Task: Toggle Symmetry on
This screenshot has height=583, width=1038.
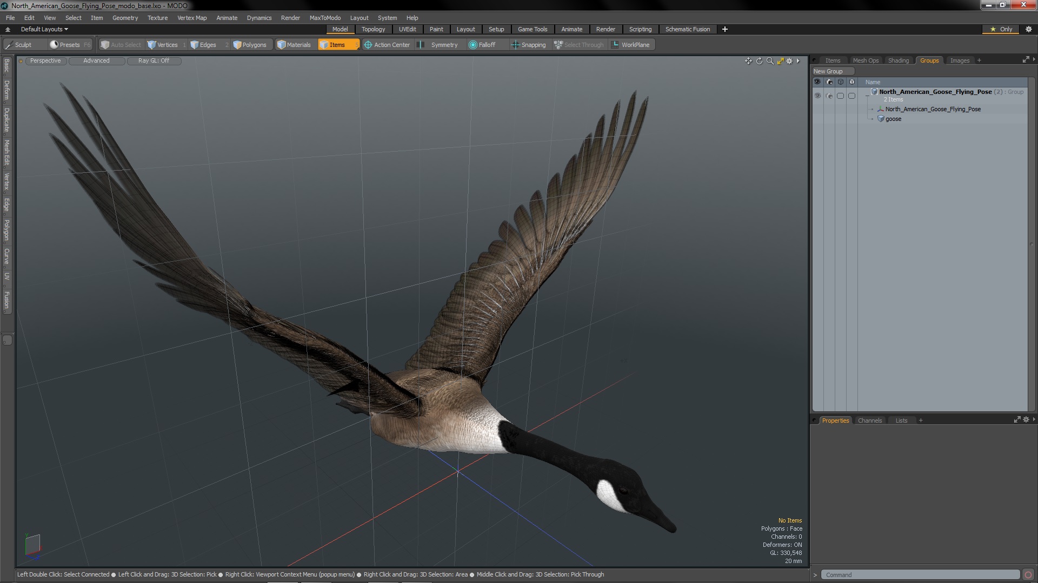Action: [x=439, y=45]
